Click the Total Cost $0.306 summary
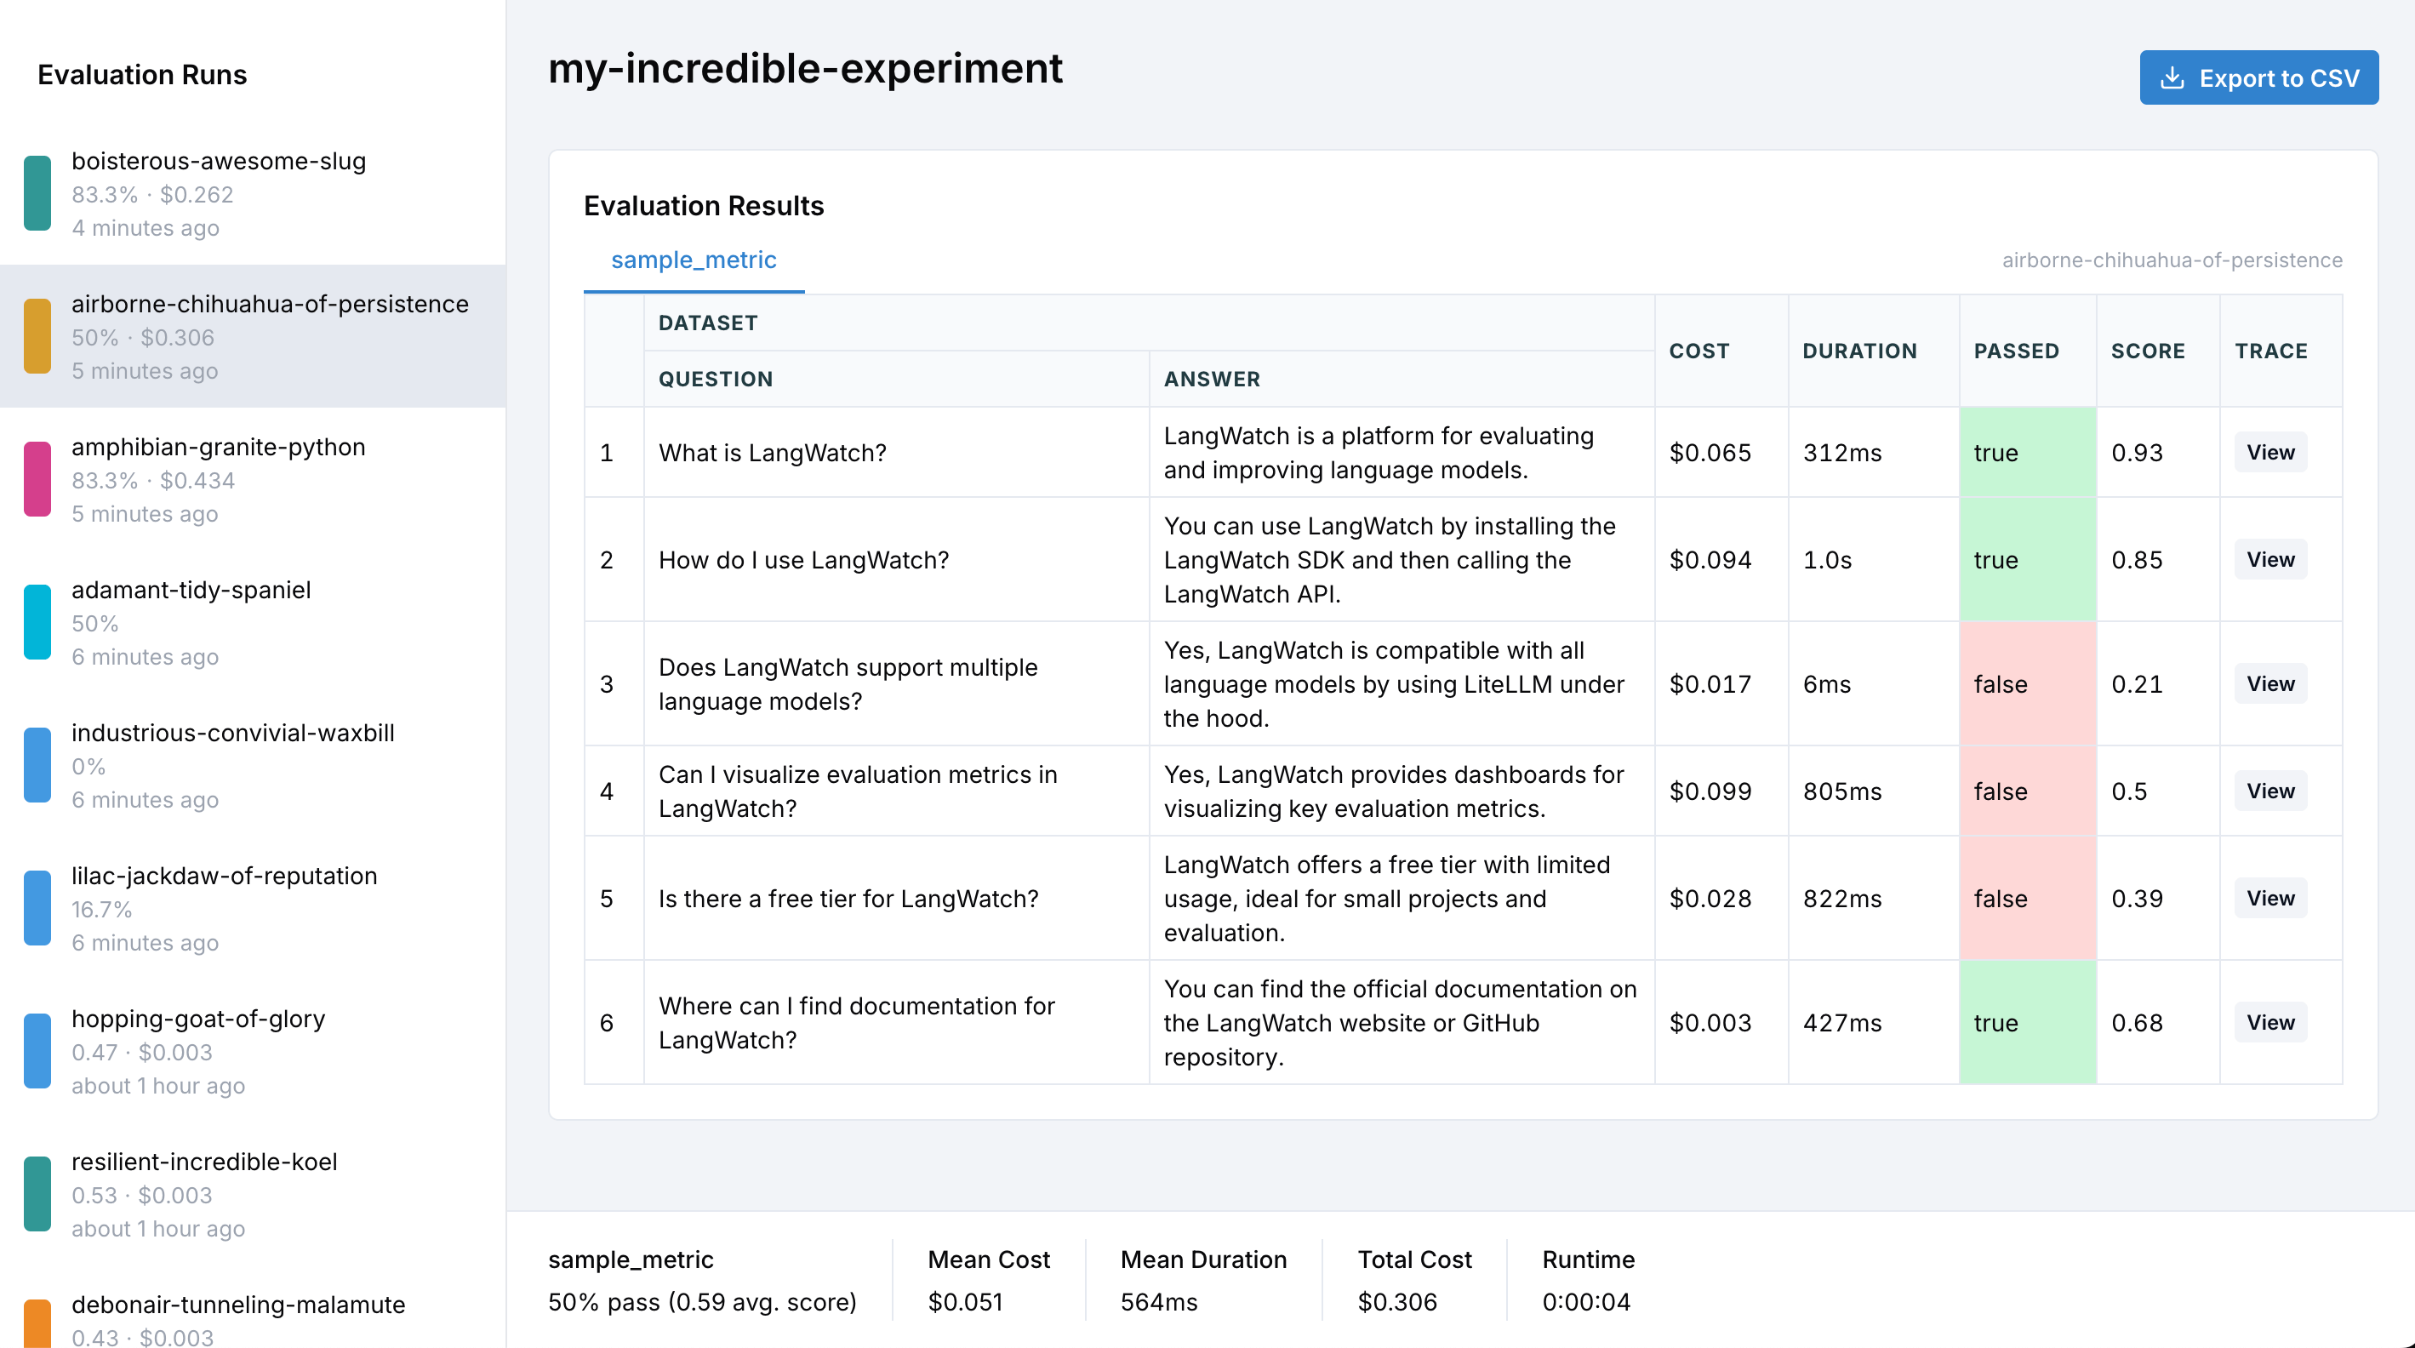Viewport: 2415px width, 1348px height. (1414, 1281)
